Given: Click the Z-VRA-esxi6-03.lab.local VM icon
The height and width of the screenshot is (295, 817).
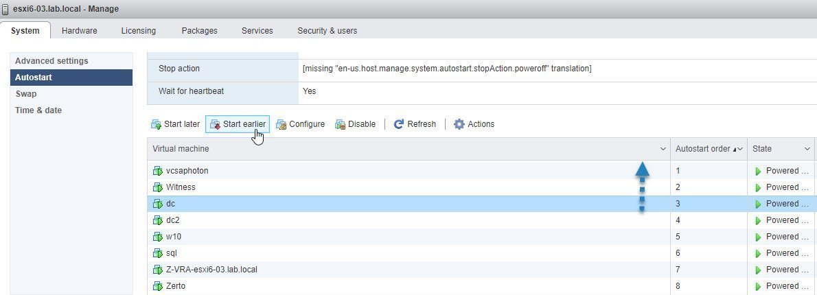Looking at the screenshot, I should (x=158, y=270).
